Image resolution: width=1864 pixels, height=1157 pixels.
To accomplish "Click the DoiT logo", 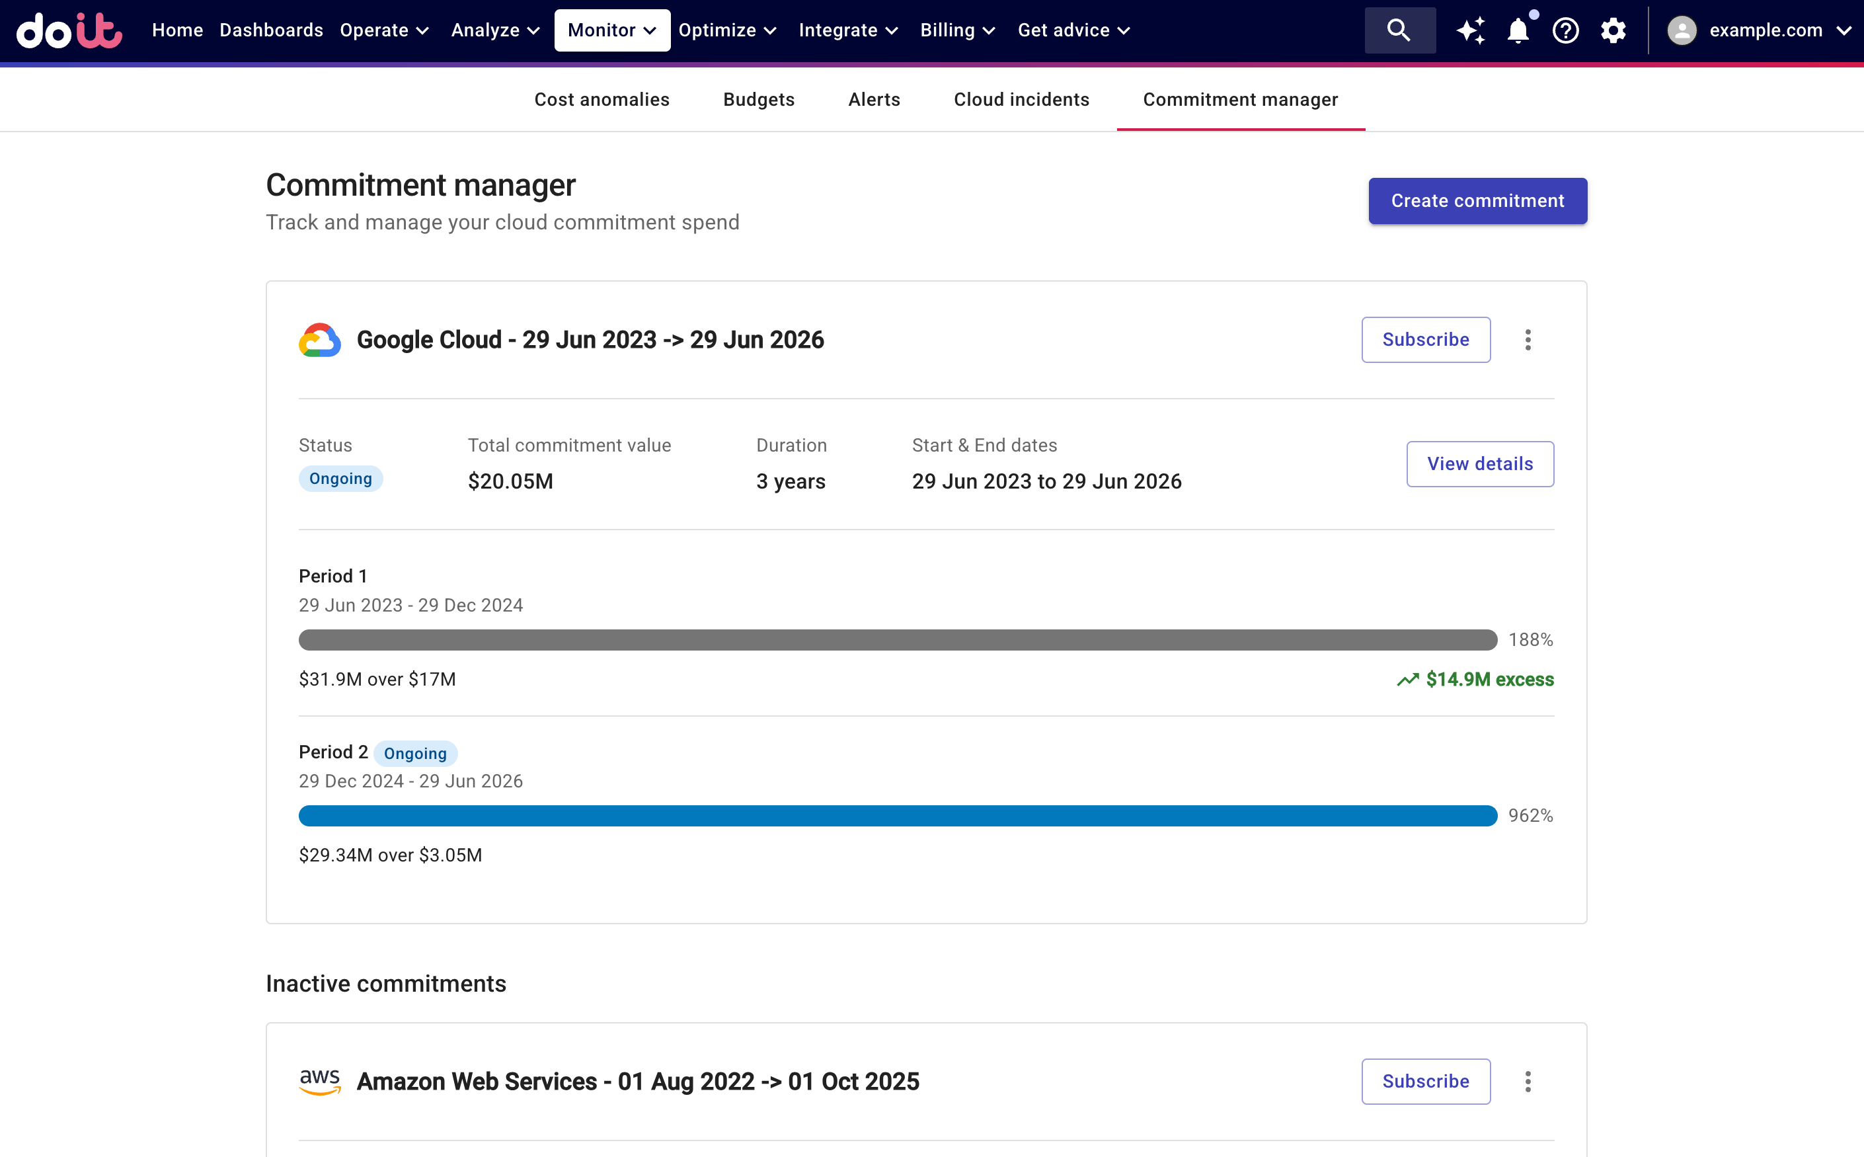I will coord(69,30).
